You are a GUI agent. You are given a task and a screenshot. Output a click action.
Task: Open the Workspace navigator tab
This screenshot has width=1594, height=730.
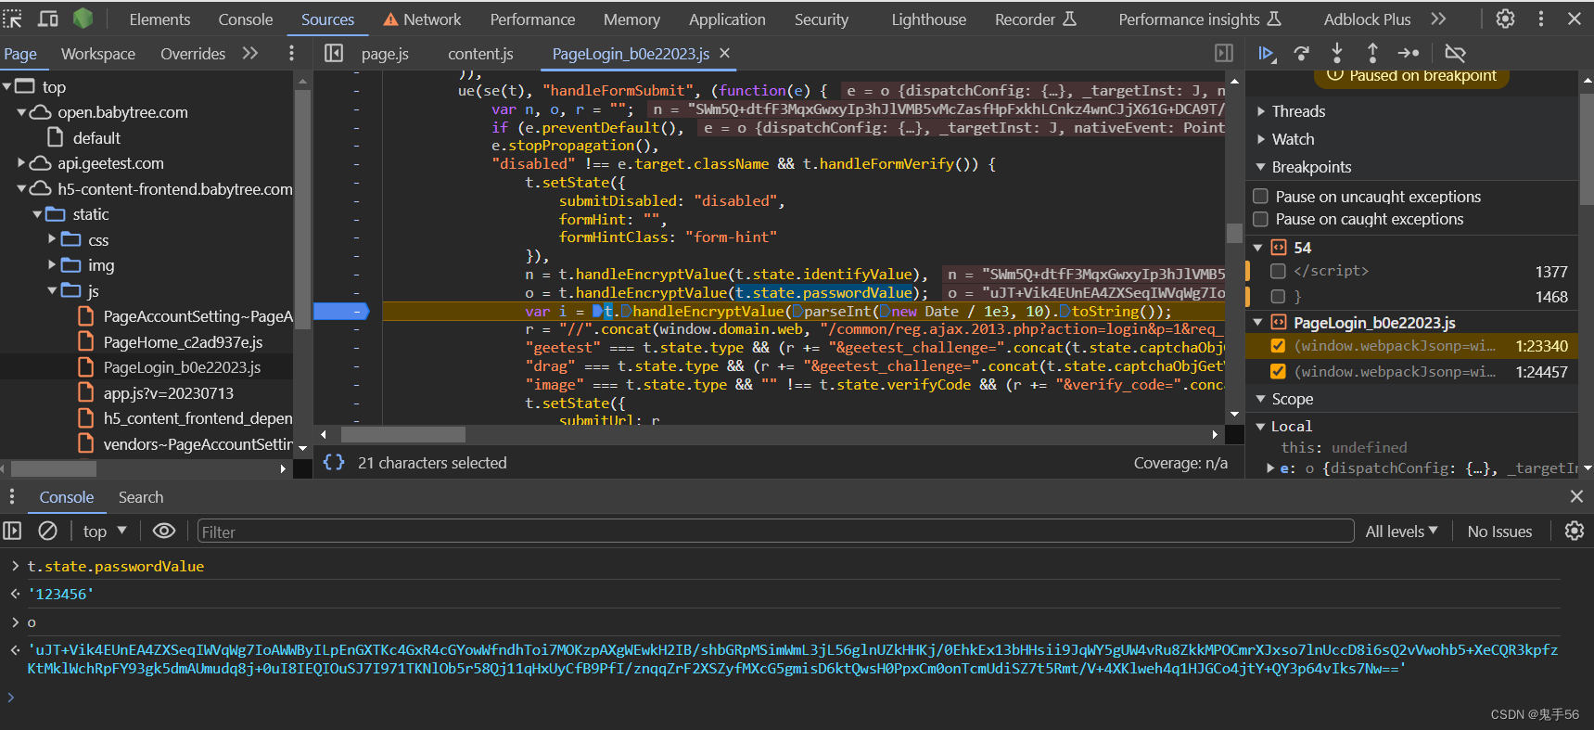(98, 54)
